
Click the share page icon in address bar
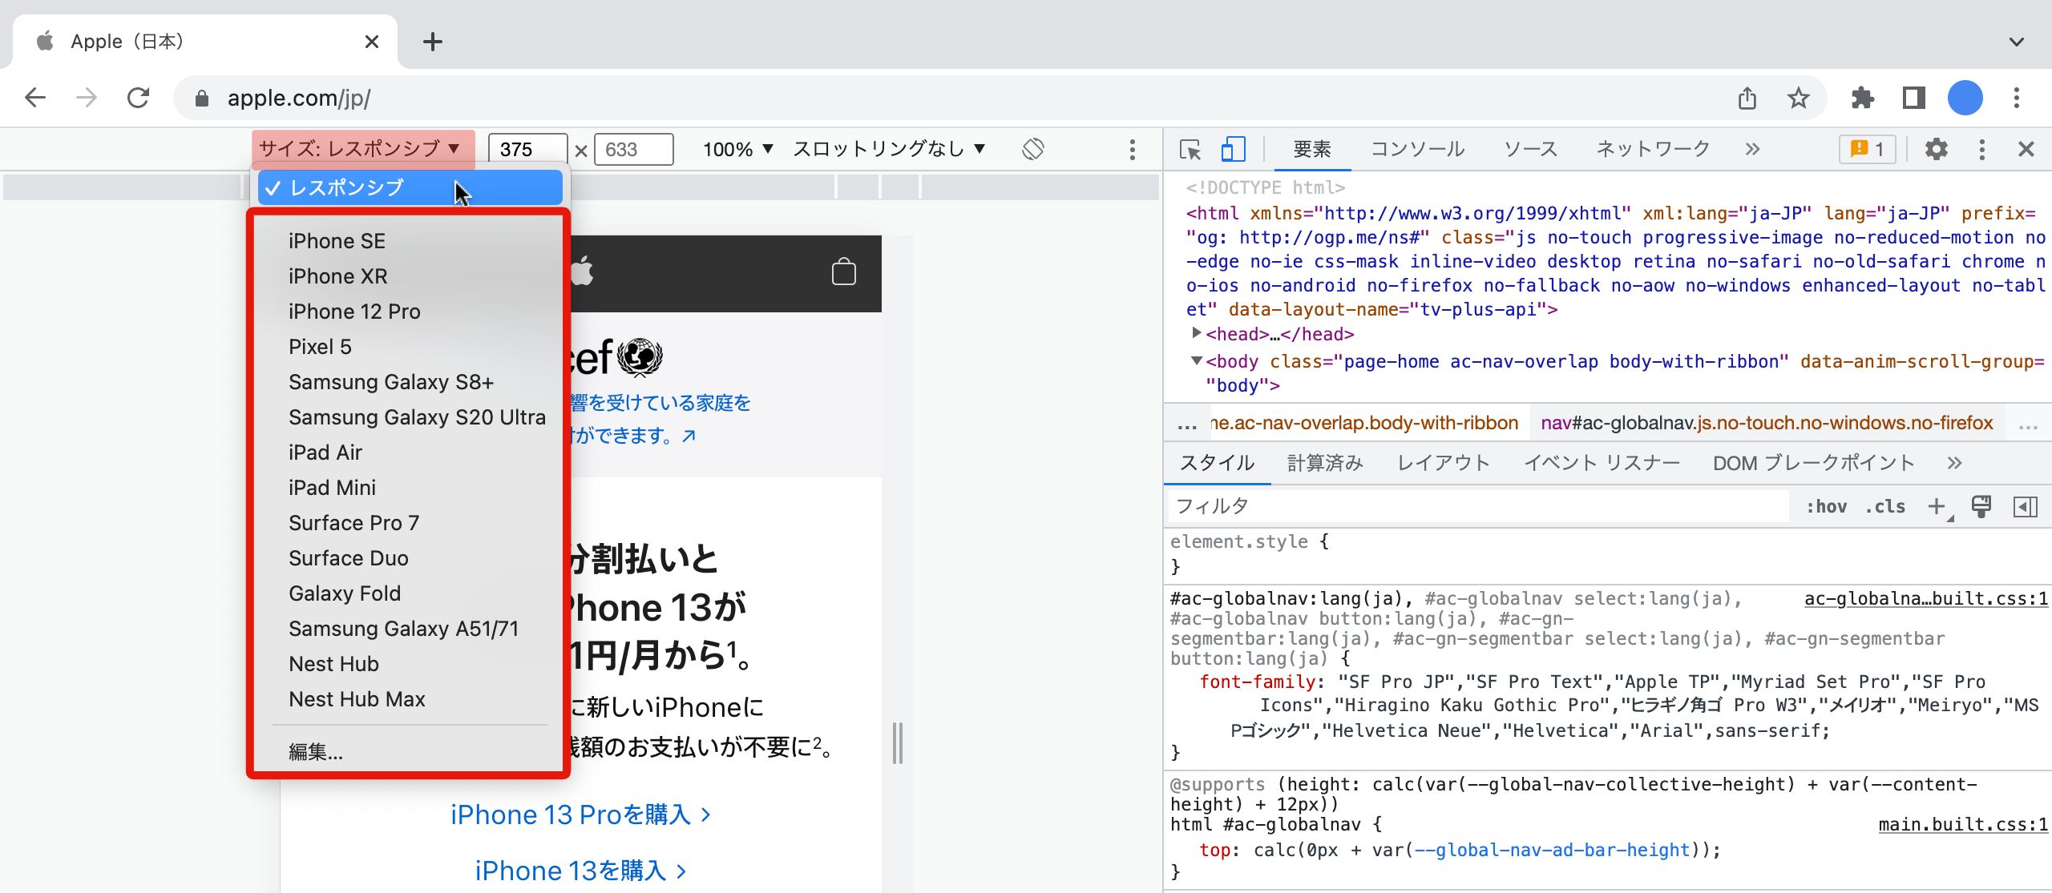(x=1747, y=99)
